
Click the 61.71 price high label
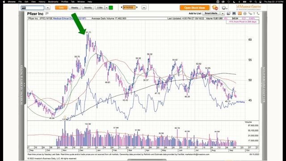88,33
